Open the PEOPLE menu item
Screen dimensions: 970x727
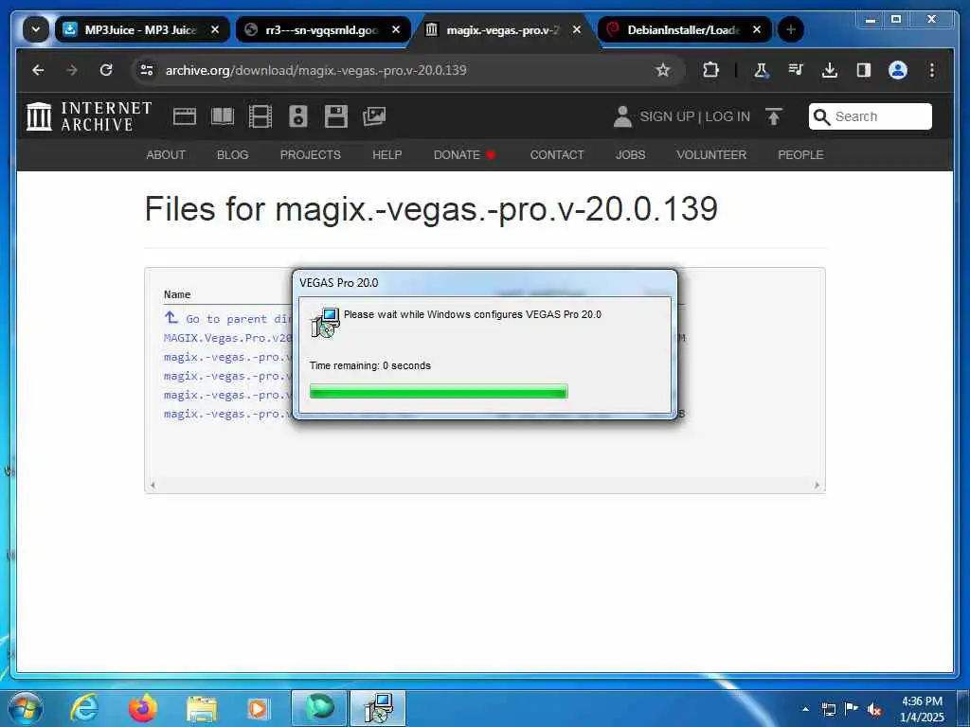(x=800, y=155)
